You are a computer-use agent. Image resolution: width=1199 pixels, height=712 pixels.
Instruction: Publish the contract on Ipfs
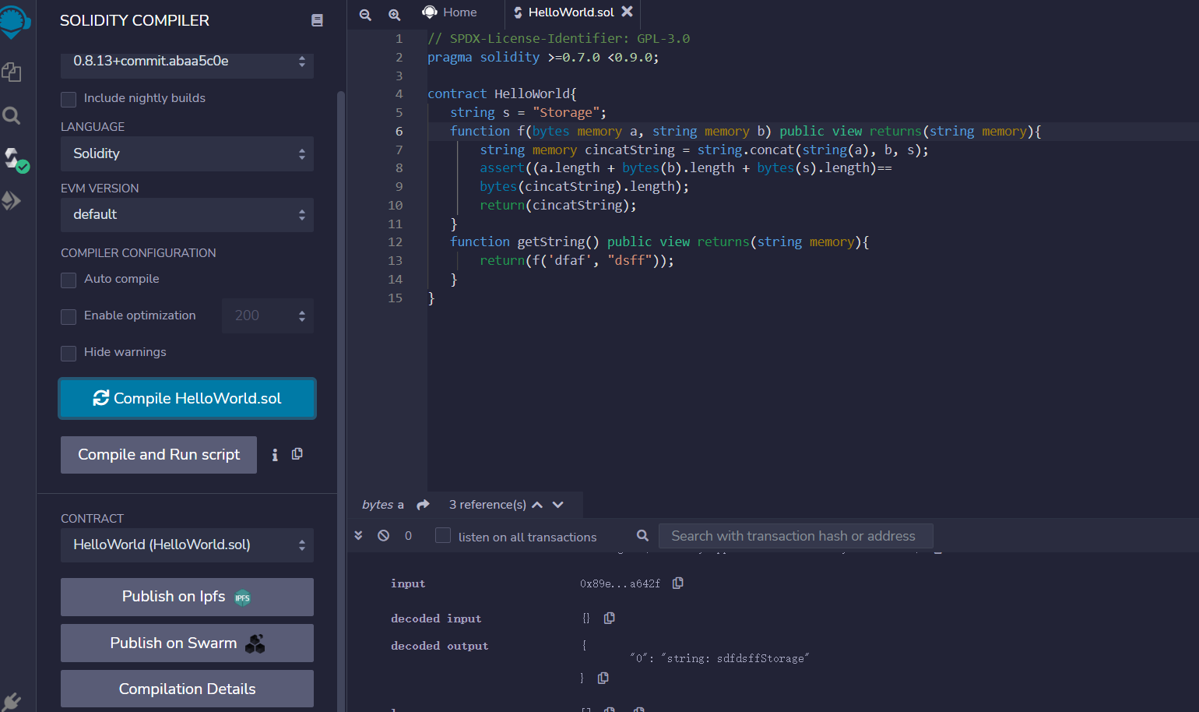click(x=187, y=597)
